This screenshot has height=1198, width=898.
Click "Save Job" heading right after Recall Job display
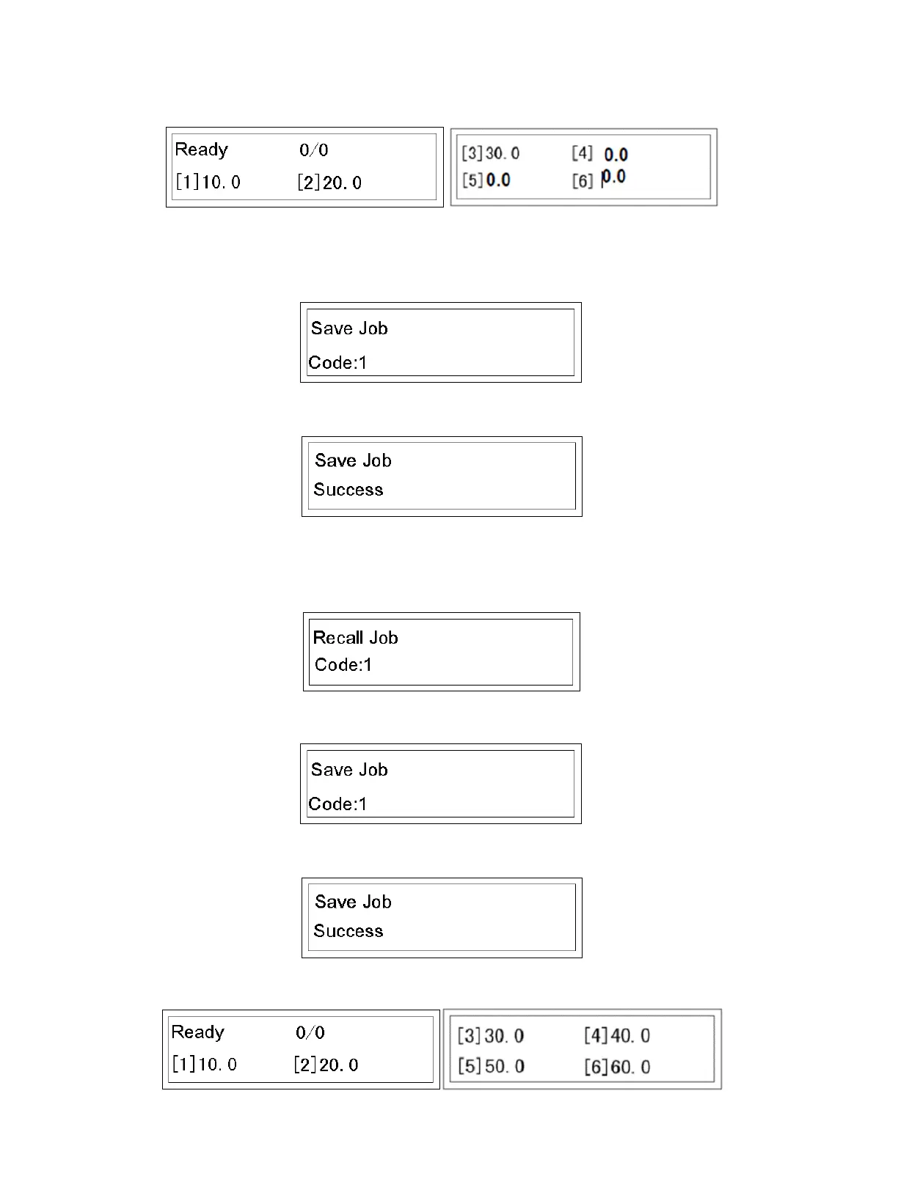coord(349,770)
